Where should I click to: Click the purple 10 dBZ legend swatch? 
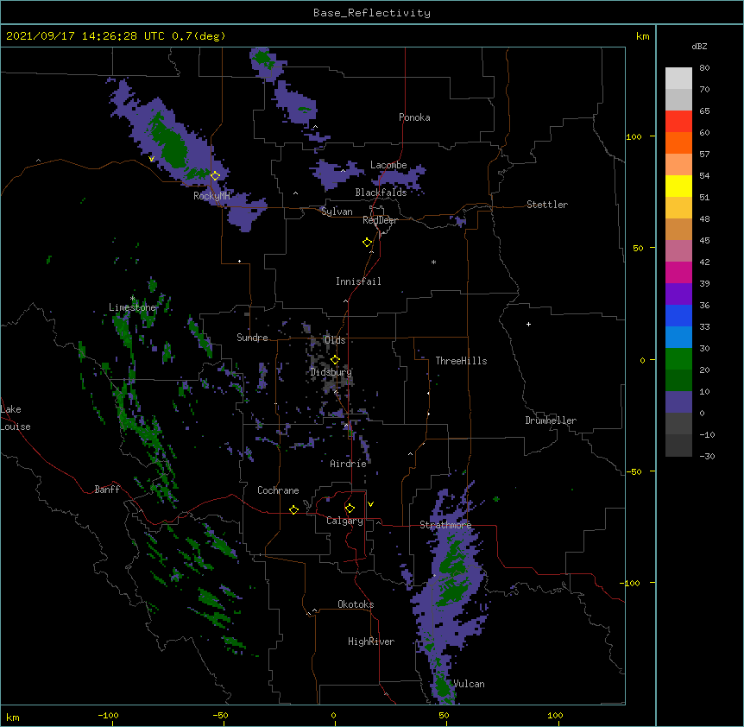pos(678,402)
